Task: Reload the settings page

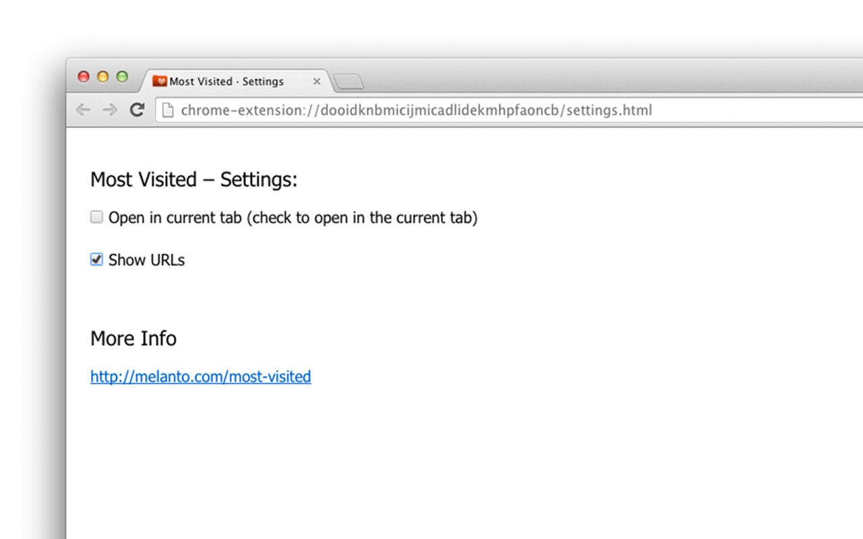Action: coord(138,110)
